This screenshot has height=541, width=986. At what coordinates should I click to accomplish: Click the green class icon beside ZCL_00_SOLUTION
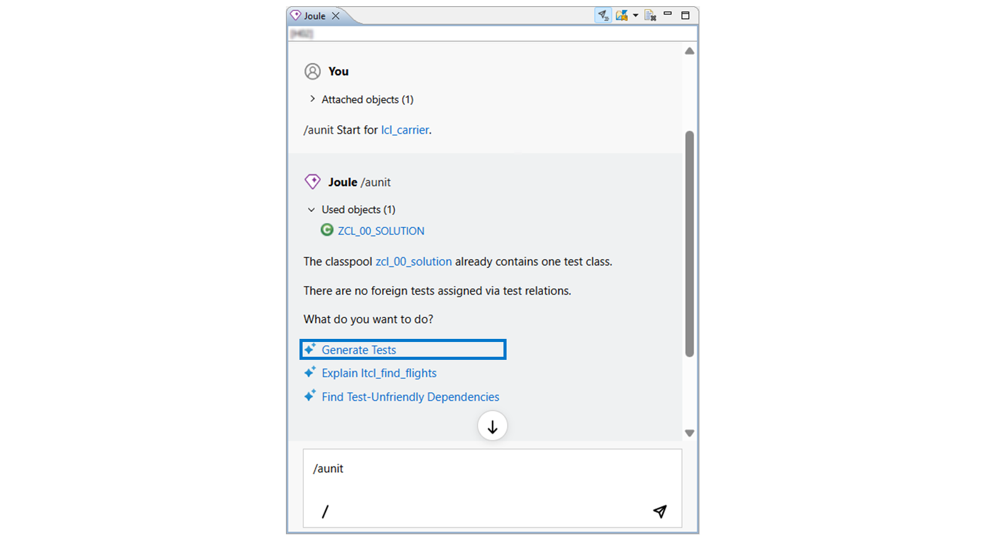click(x=327, y=230)
